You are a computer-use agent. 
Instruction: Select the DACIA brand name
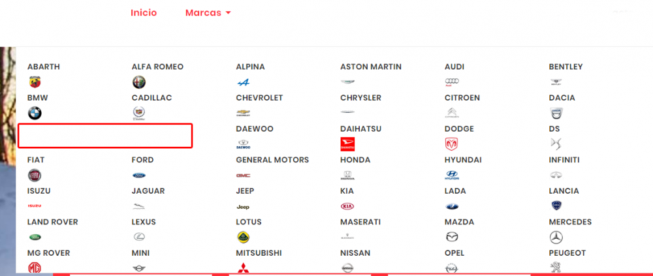click(562, 98)
